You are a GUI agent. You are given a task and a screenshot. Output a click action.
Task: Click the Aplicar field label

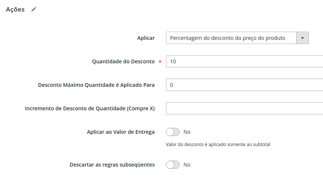coord(146,38)
